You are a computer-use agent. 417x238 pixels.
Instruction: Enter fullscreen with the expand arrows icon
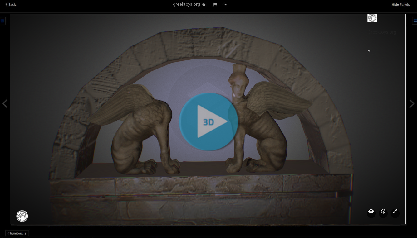395,212
